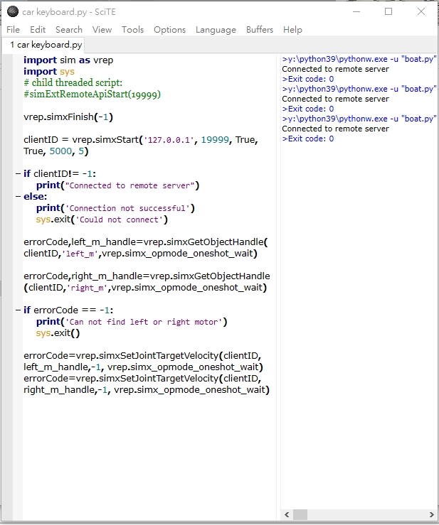Click the SciTE application icon in title bar
Image resolution: width=439 pixels, height=525 pixels.
[x=13, y=11]
